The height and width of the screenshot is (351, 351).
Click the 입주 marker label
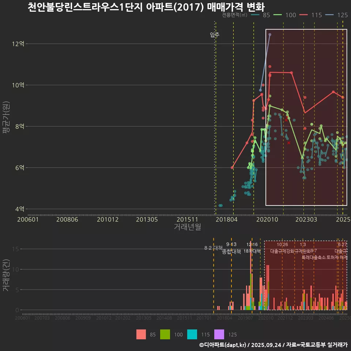215,35
